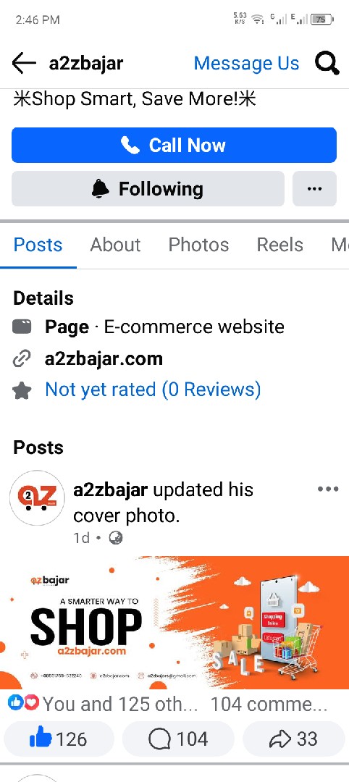Tap the back arrow icon
Viewport: 349px width, 782px height.
coord(24,63)
